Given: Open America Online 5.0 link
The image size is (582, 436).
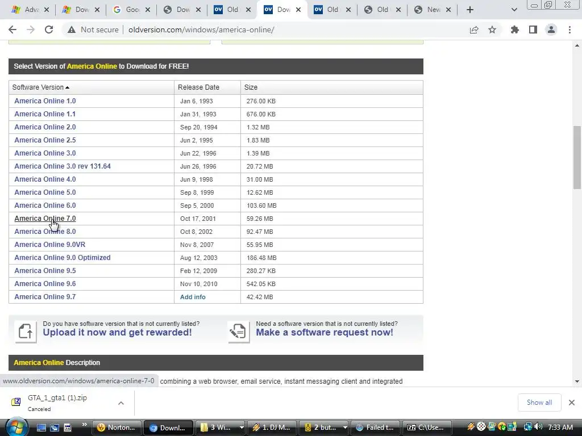Looking at the screenshot, I should pos(45,192).
